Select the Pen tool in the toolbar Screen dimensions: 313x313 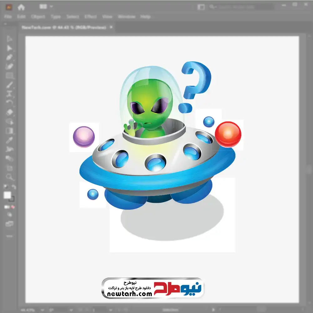point(9,58)
